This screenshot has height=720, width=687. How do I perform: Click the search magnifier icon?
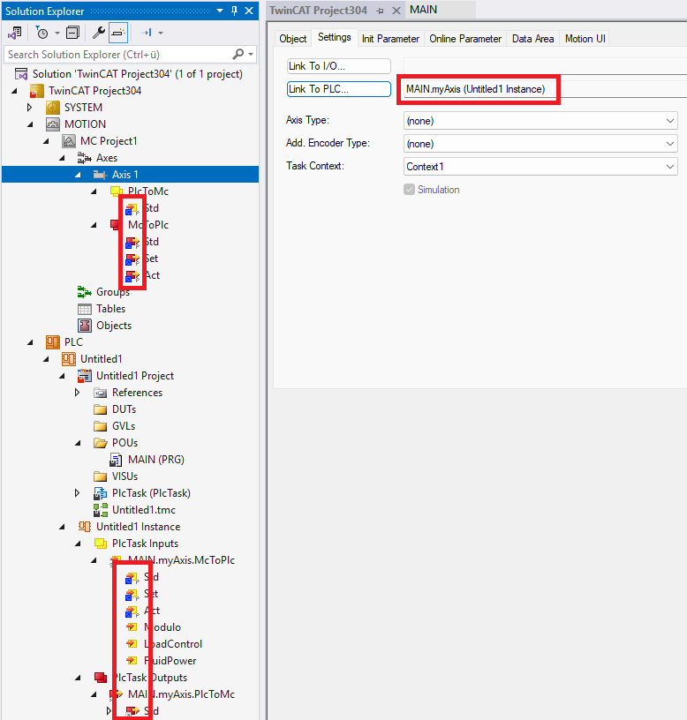point(238,54)
